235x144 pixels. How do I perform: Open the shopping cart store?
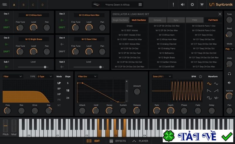pos(202,5)
